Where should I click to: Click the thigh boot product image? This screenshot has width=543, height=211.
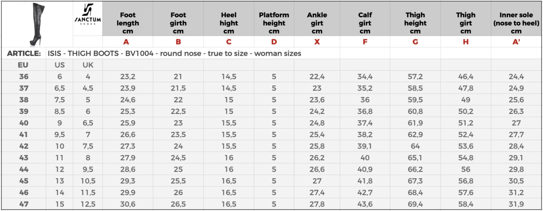pyautogui.click(x=37, y=24)
